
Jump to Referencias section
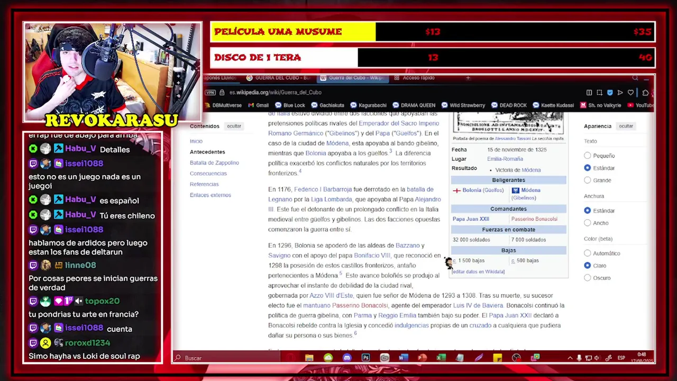[204, 184]
